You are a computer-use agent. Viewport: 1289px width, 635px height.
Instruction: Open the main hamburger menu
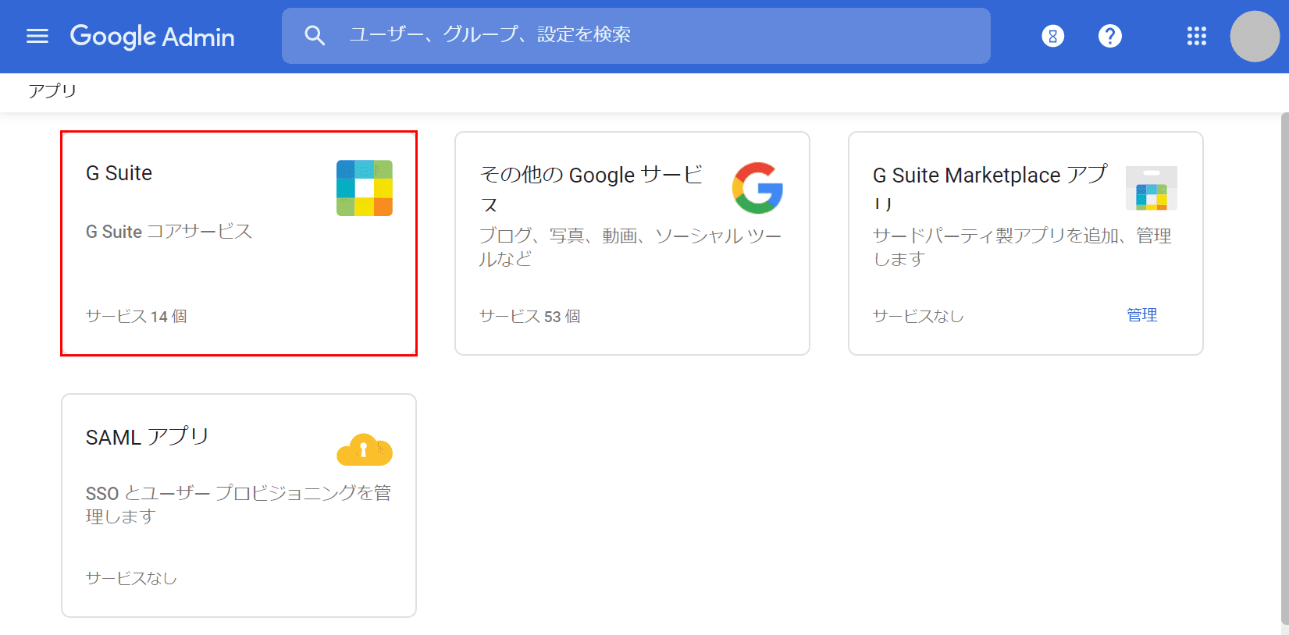point(37,36)
